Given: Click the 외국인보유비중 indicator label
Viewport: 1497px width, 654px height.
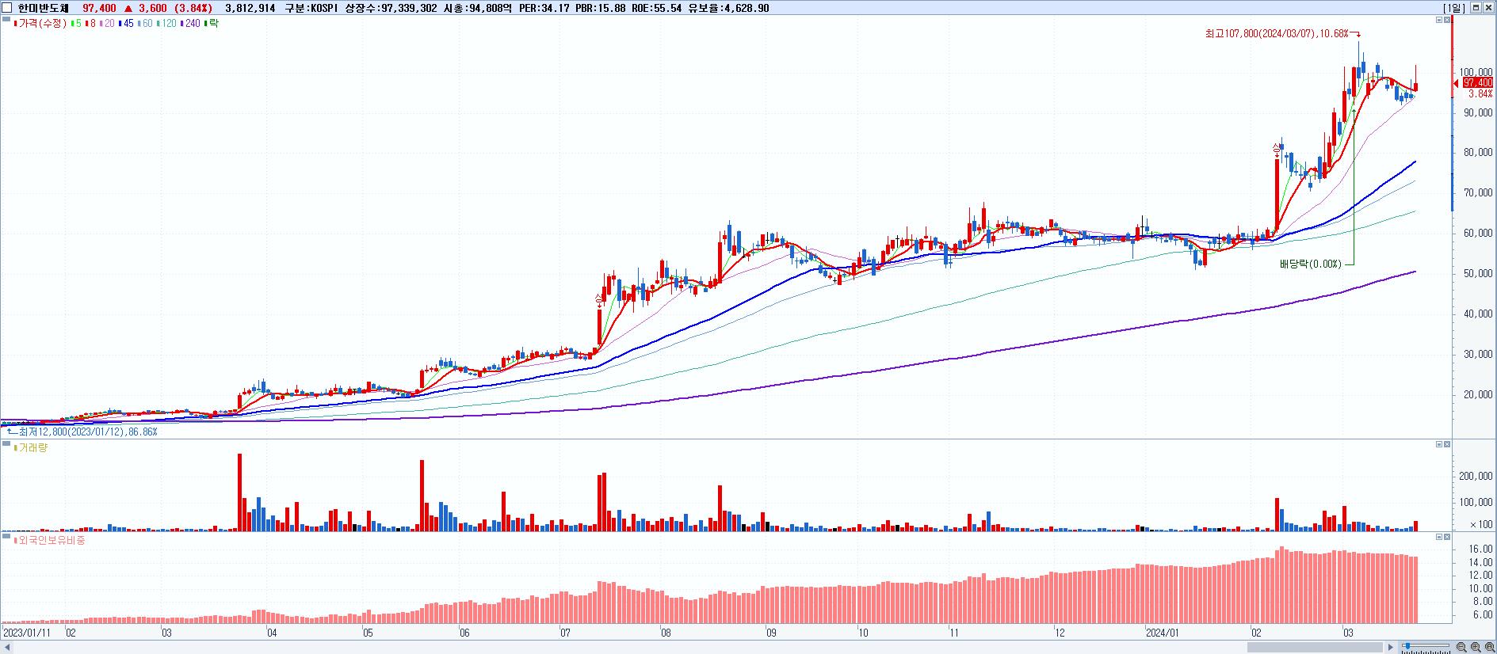Looking at the screenshot, I should coord(49,541).
